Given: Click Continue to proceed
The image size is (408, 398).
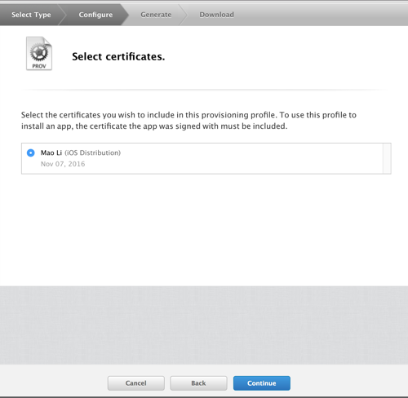Looking at the screenshot, I should (x=262, y=383).
